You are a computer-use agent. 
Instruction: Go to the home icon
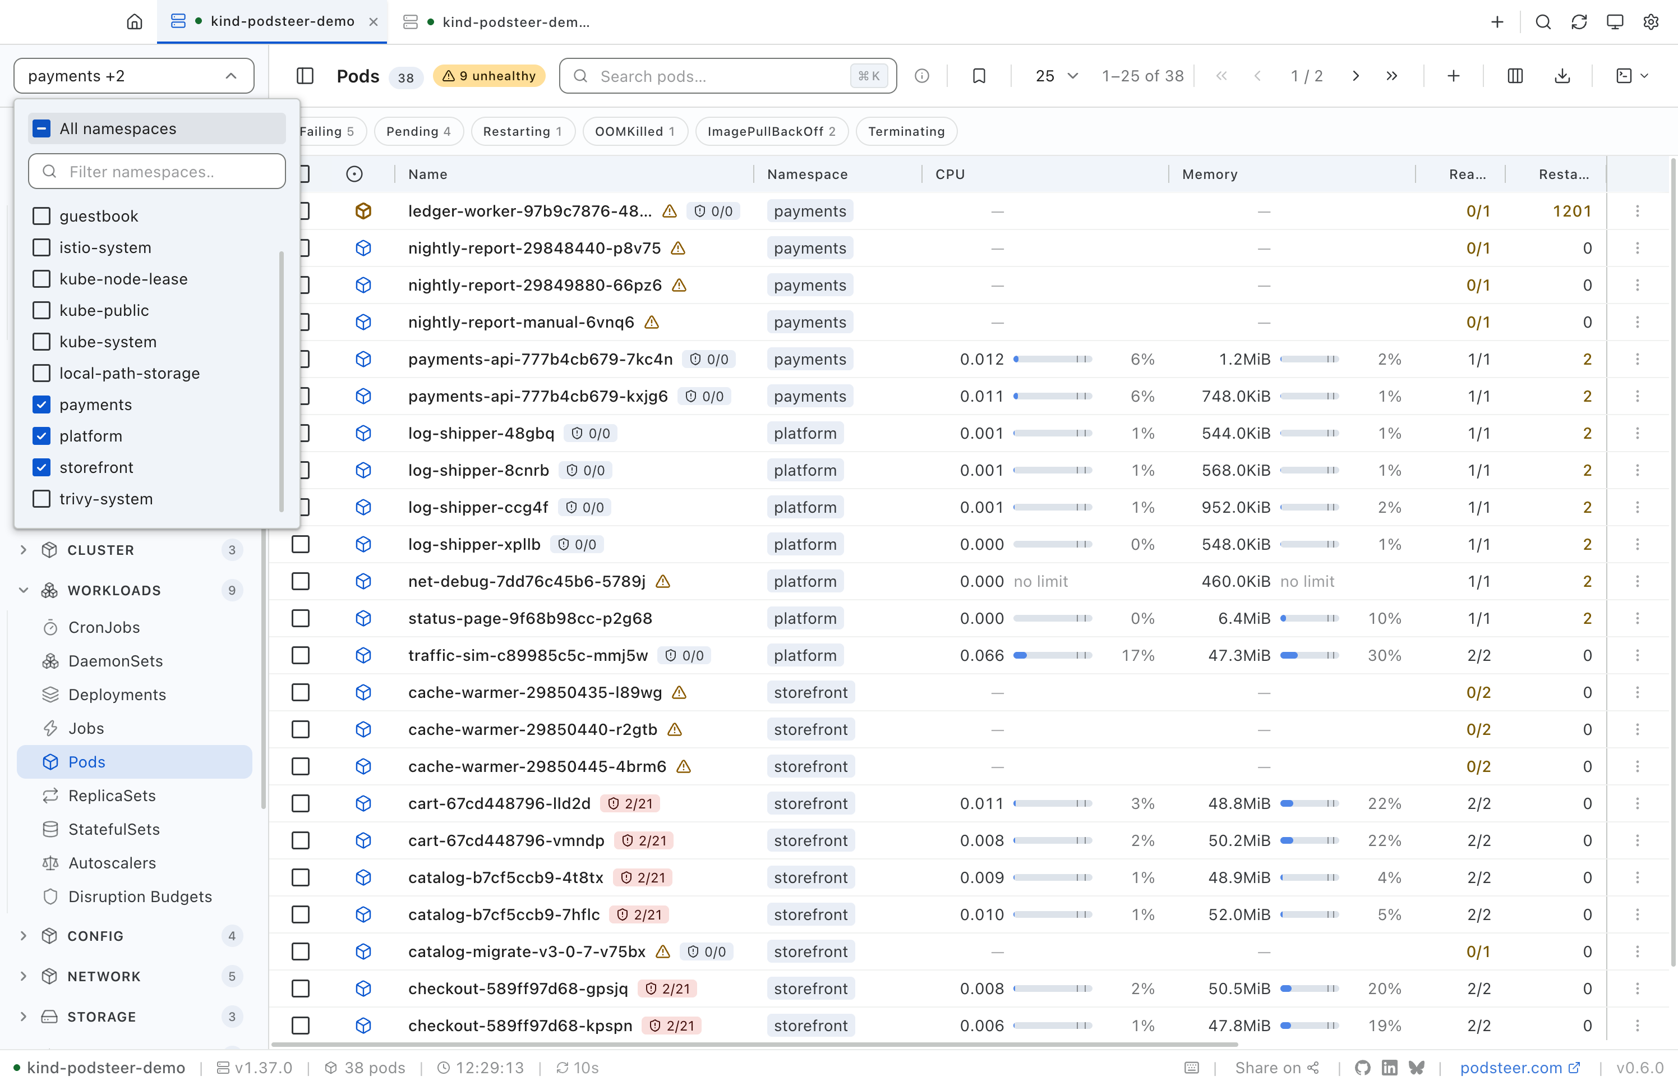click(x=135, y=22)
